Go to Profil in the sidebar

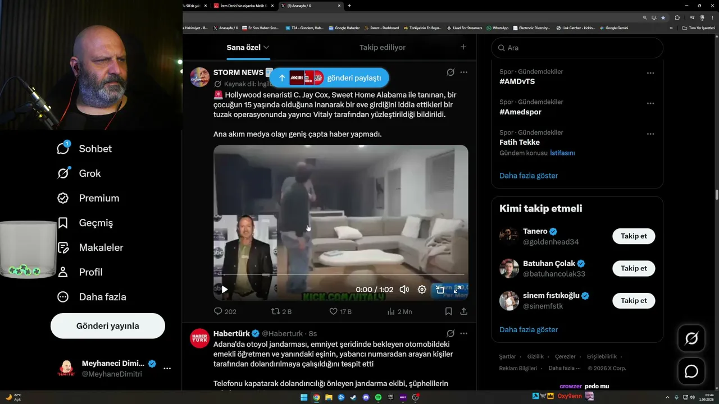click(x=80, y=272)
